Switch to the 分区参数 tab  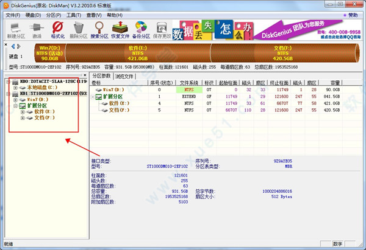click(x=101, y=76)
